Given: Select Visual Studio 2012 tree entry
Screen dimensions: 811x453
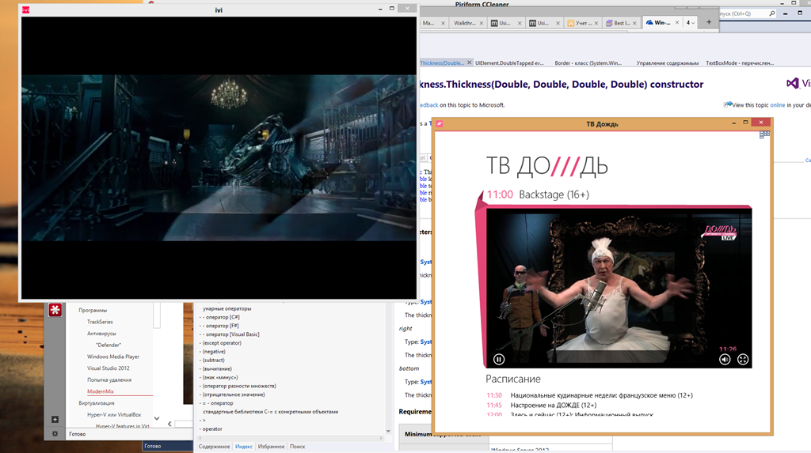Looking at the screenshot, I should 108,368.
